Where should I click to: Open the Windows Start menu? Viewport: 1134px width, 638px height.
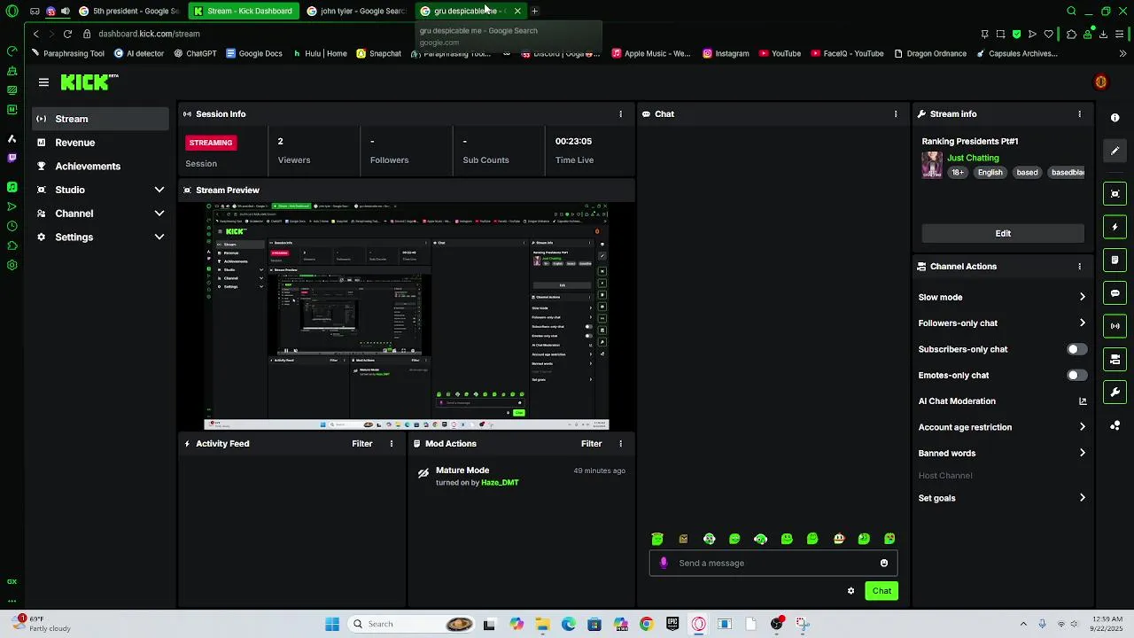(x=332, y=624)
